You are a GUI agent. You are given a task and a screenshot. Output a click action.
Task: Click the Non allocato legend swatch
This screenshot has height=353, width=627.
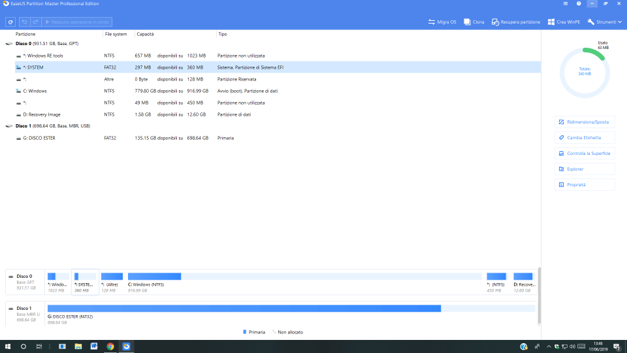(274, 332)
